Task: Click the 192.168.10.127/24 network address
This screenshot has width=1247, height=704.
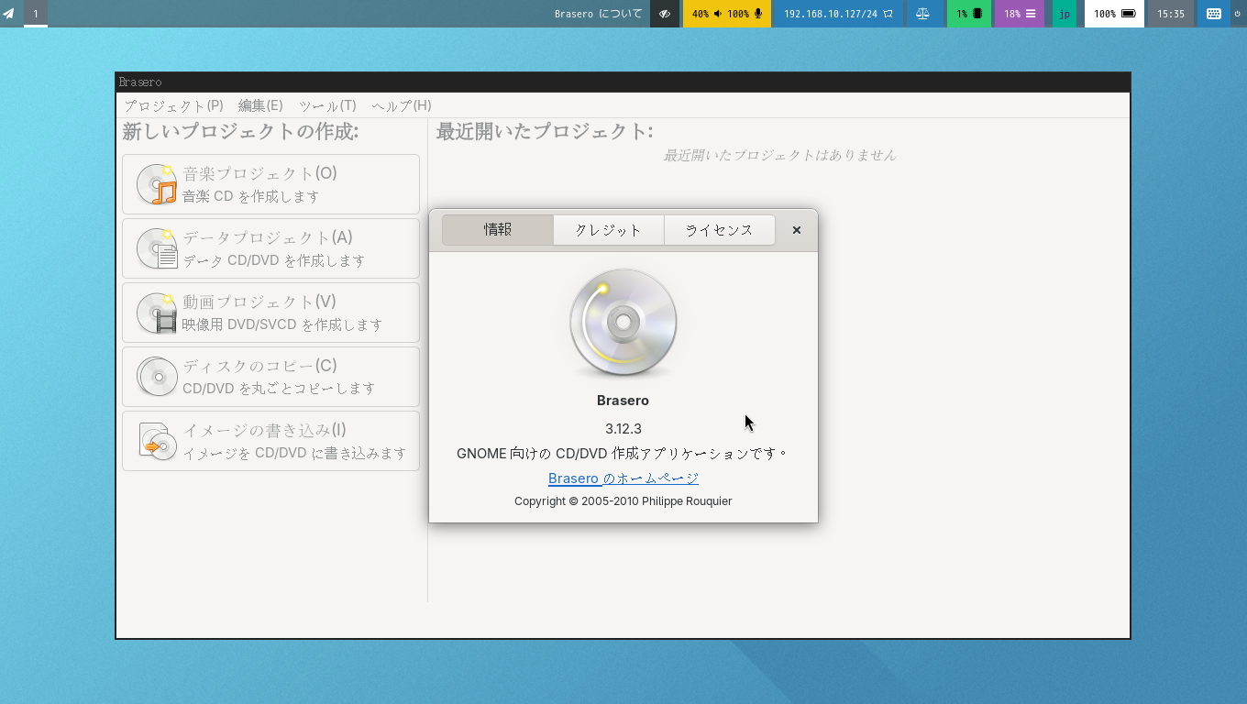Action: 831,14
